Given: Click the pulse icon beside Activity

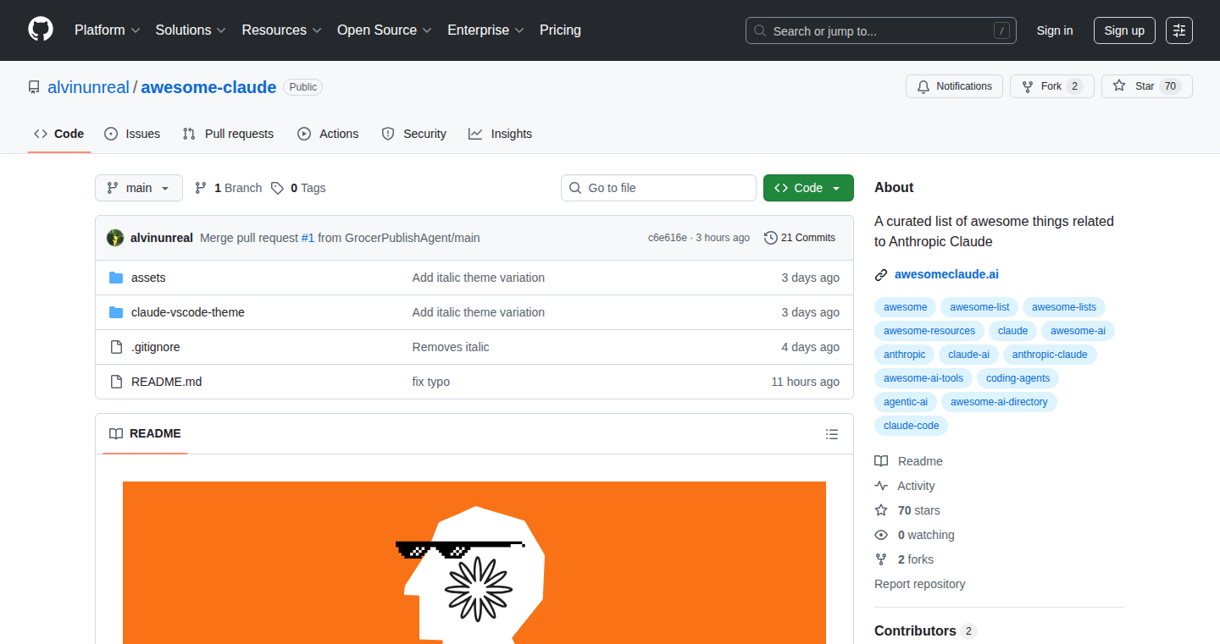Looking at the screenshot, I should click(x=881, y=486).
